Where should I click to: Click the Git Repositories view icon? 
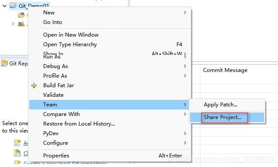[x=4, y=63]
